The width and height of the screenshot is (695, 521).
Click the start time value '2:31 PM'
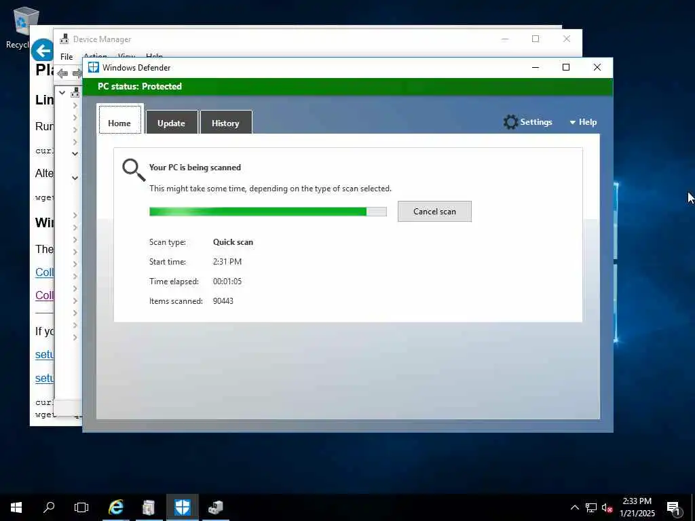pyautogui.click(x=227, y=261)
